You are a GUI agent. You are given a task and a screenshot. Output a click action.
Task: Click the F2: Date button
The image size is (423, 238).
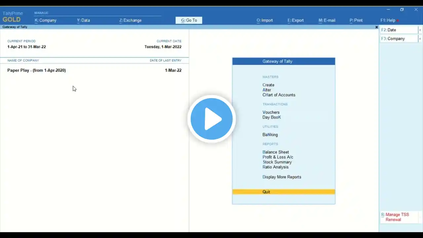(399, 30)
